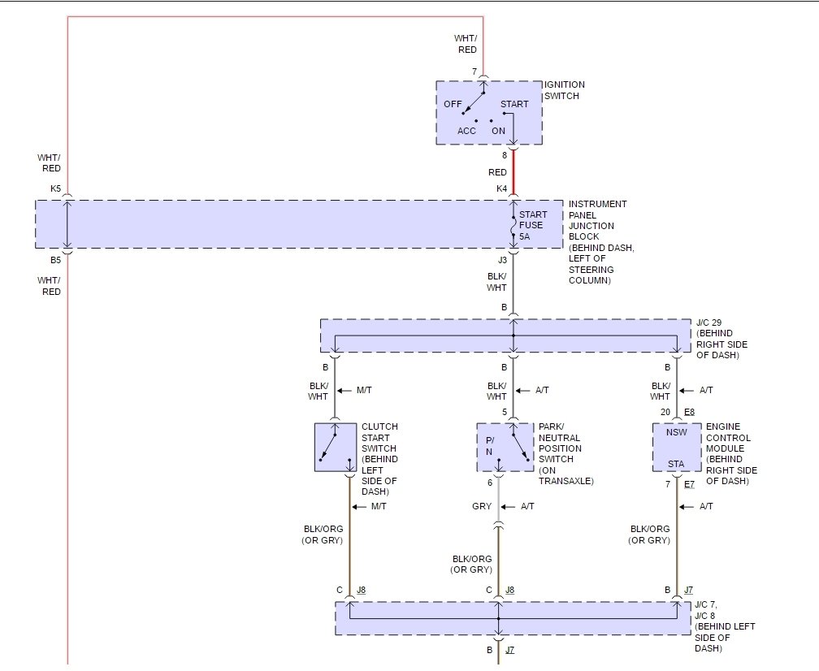Click pin 6 below Park/Neutral switch
The width and height of the screenshot is (819, 671).
(490, 483)
